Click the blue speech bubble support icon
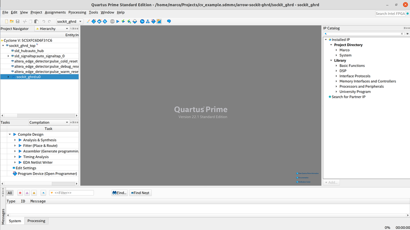 click(169, 21)
